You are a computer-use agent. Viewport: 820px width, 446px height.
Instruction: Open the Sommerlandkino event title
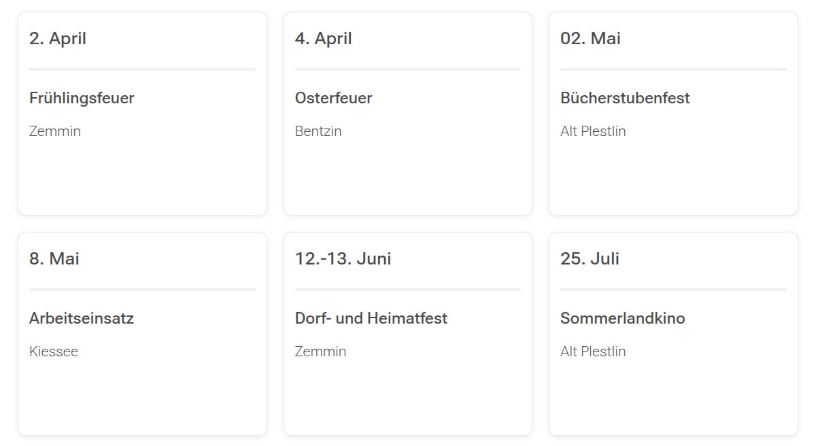622,318
